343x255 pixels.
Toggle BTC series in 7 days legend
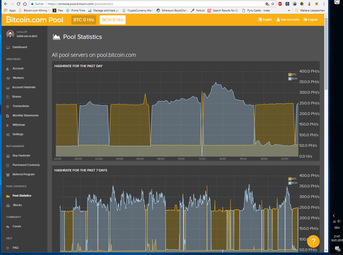pyautogui.click(x=292, y=179)
